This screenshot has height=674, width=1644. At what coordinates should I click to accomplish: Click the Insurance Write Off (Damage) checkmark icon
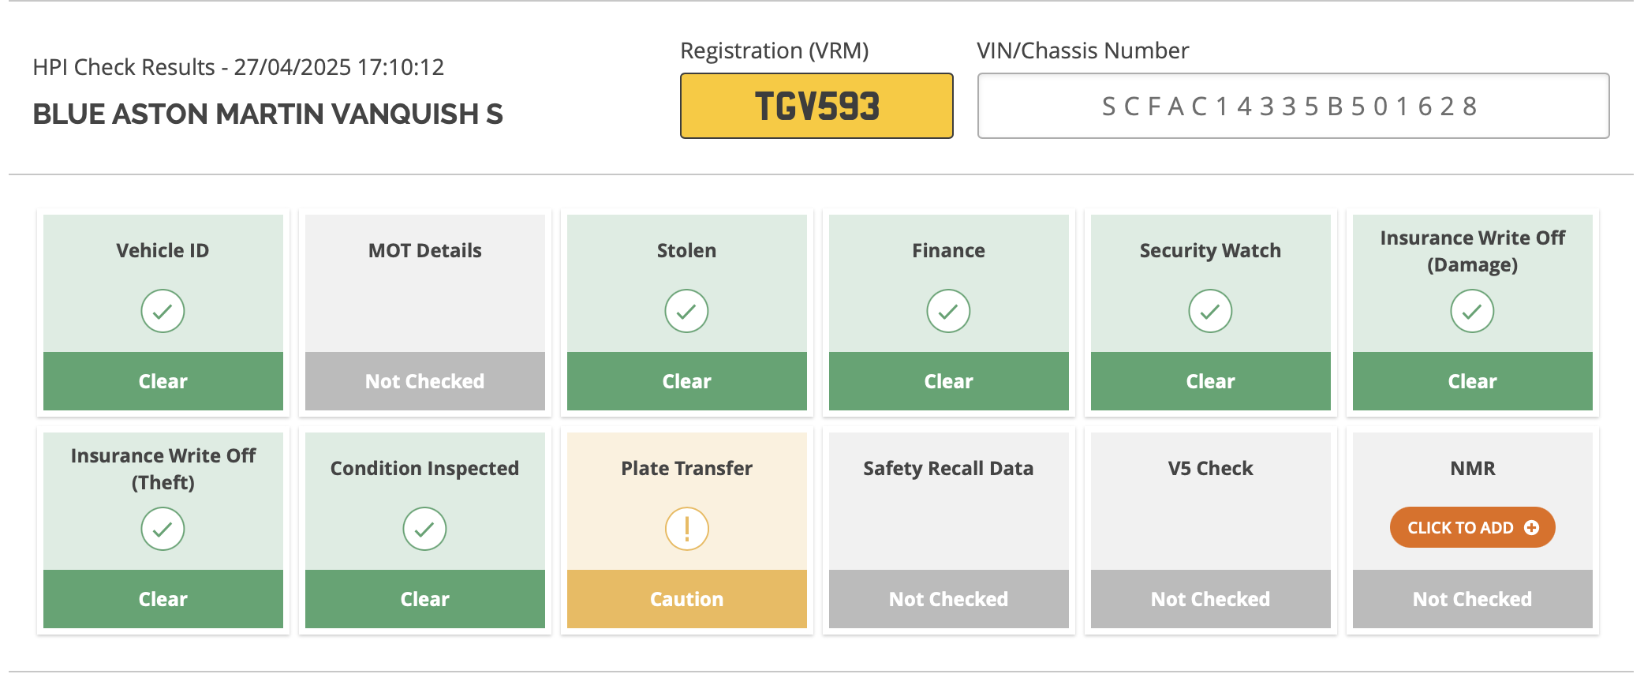pyautogui.click(x=1472, y=311)
